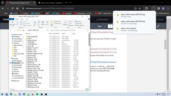Screen dimensions: 171x96
Task: Select Local Disk (C:) in navigation pane
Action: coord(18,76)
